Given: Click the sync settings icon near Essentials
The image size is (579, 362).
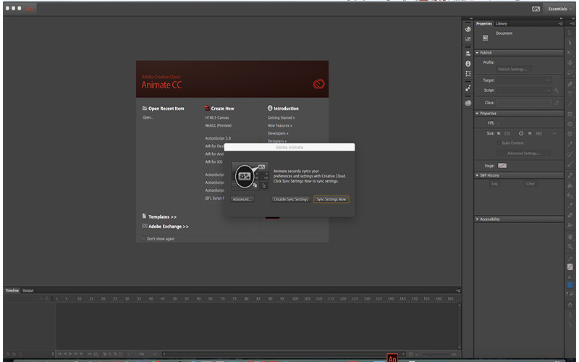Looking at the screenshot, I should [x=536, y=9].
